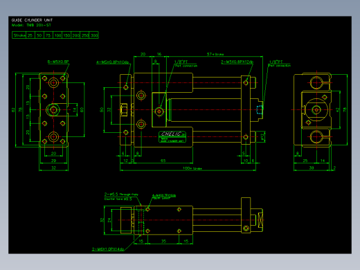Viewport: 360px width, 270px height.
Task: Click the 39 width dimension, right view
Action: pos(312,168)
